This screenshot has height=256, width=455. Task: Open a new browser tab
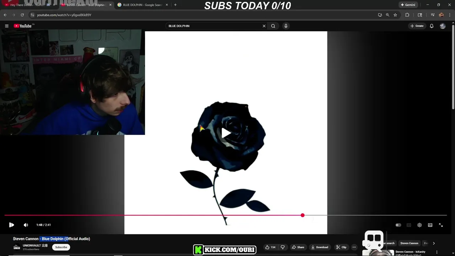pos(175,5)
